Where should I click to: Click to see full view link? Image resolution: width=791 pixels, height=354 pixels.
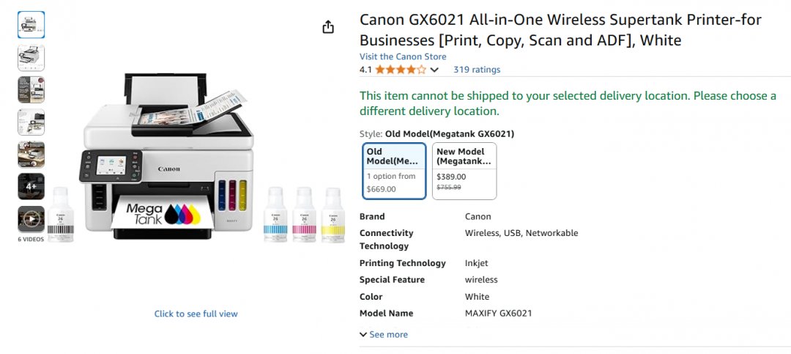click(196, 314)
